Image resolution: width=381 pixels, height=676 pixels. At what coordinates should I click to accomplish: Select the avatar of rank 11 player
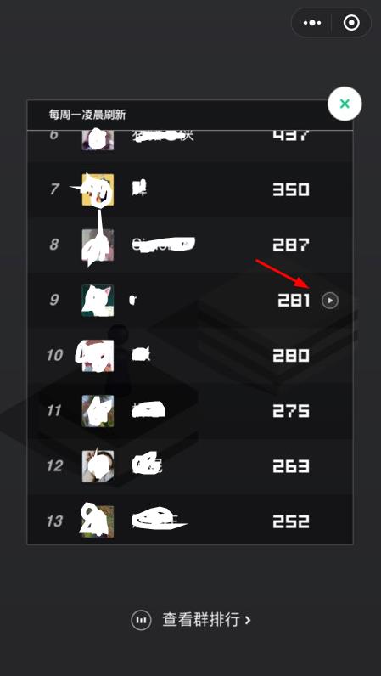(98, 411)
